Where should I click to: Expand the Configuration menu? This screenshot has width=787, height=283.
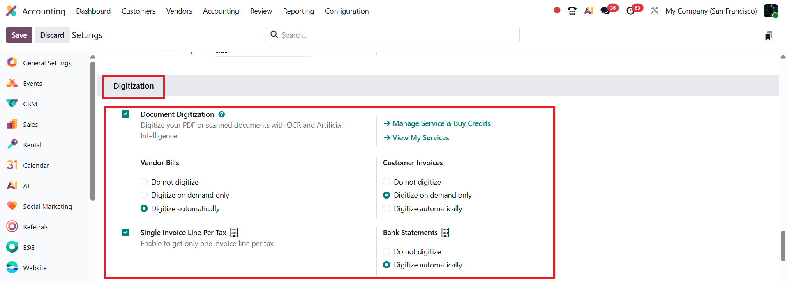(x=346, y=11)
